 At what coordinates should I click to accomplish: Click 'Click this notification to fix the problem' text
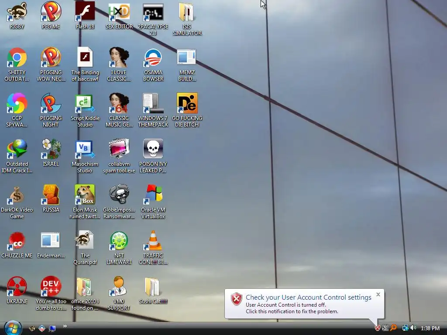[x=292, y=311]
